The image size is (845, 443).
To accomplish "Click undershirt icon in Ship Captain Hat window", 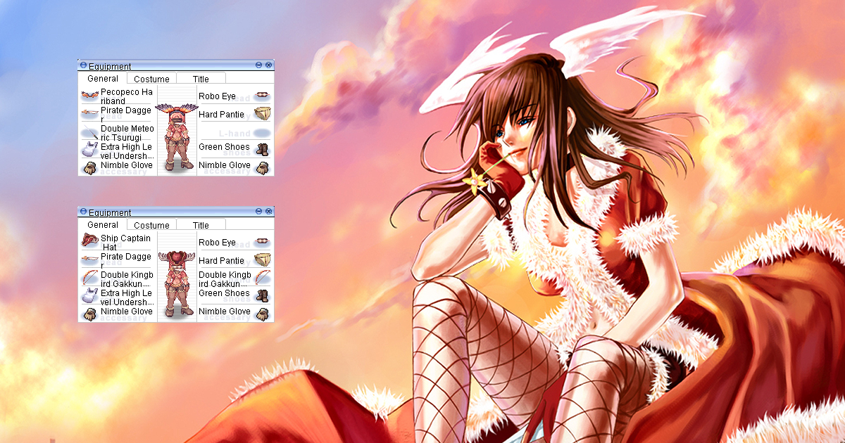I will tap(89, 295).
